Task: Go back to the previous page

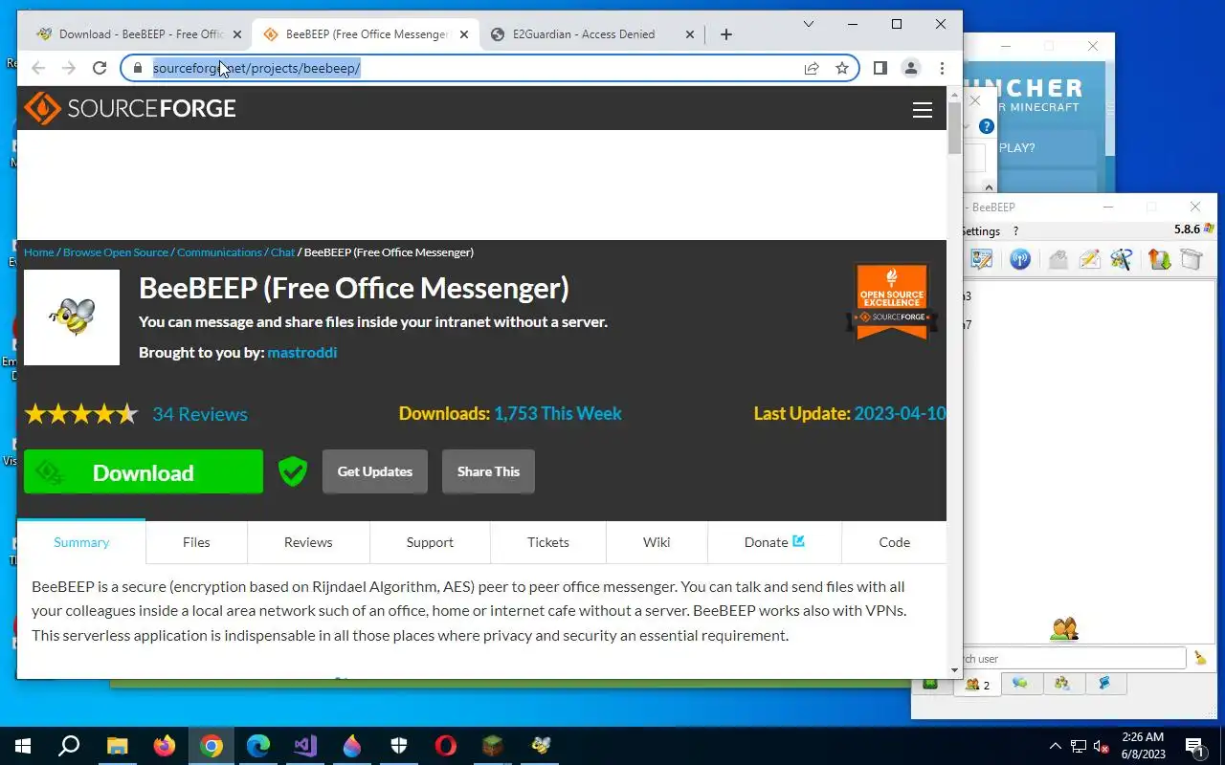Action: [38, 68]
